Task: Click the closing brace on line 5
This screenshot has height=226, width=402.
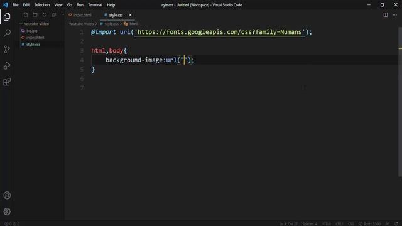Action: (x=93, y=70)
